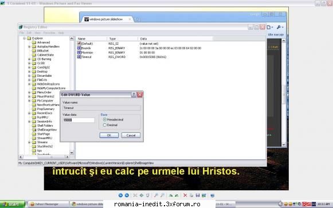Open the File menu in Registry Editor
This screenshot has height=208, width=333.
(x=21, y=33)
